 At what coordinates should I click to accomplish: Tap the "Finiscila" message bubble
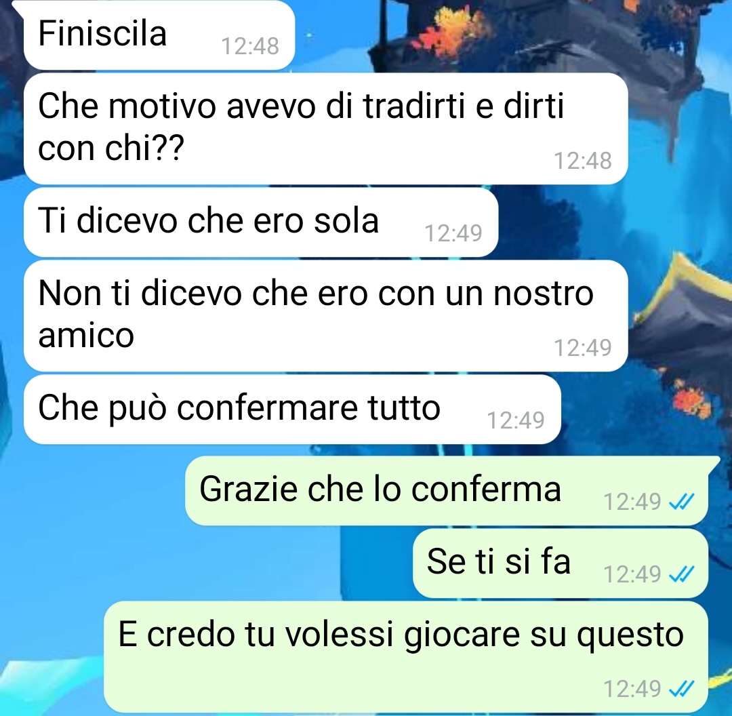(x=159, y=35)
